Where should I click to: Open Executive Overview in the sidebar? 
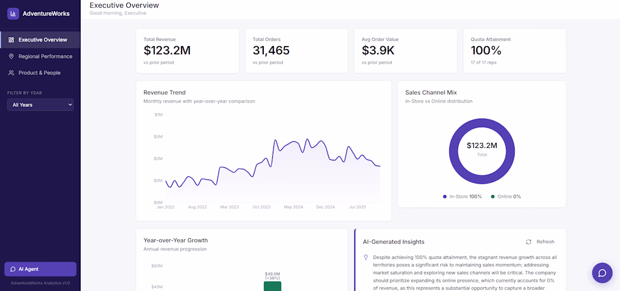[40, 40]
